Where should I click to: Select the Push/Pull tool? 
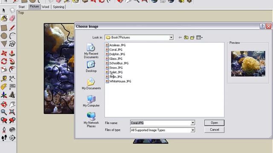(12, 53)
